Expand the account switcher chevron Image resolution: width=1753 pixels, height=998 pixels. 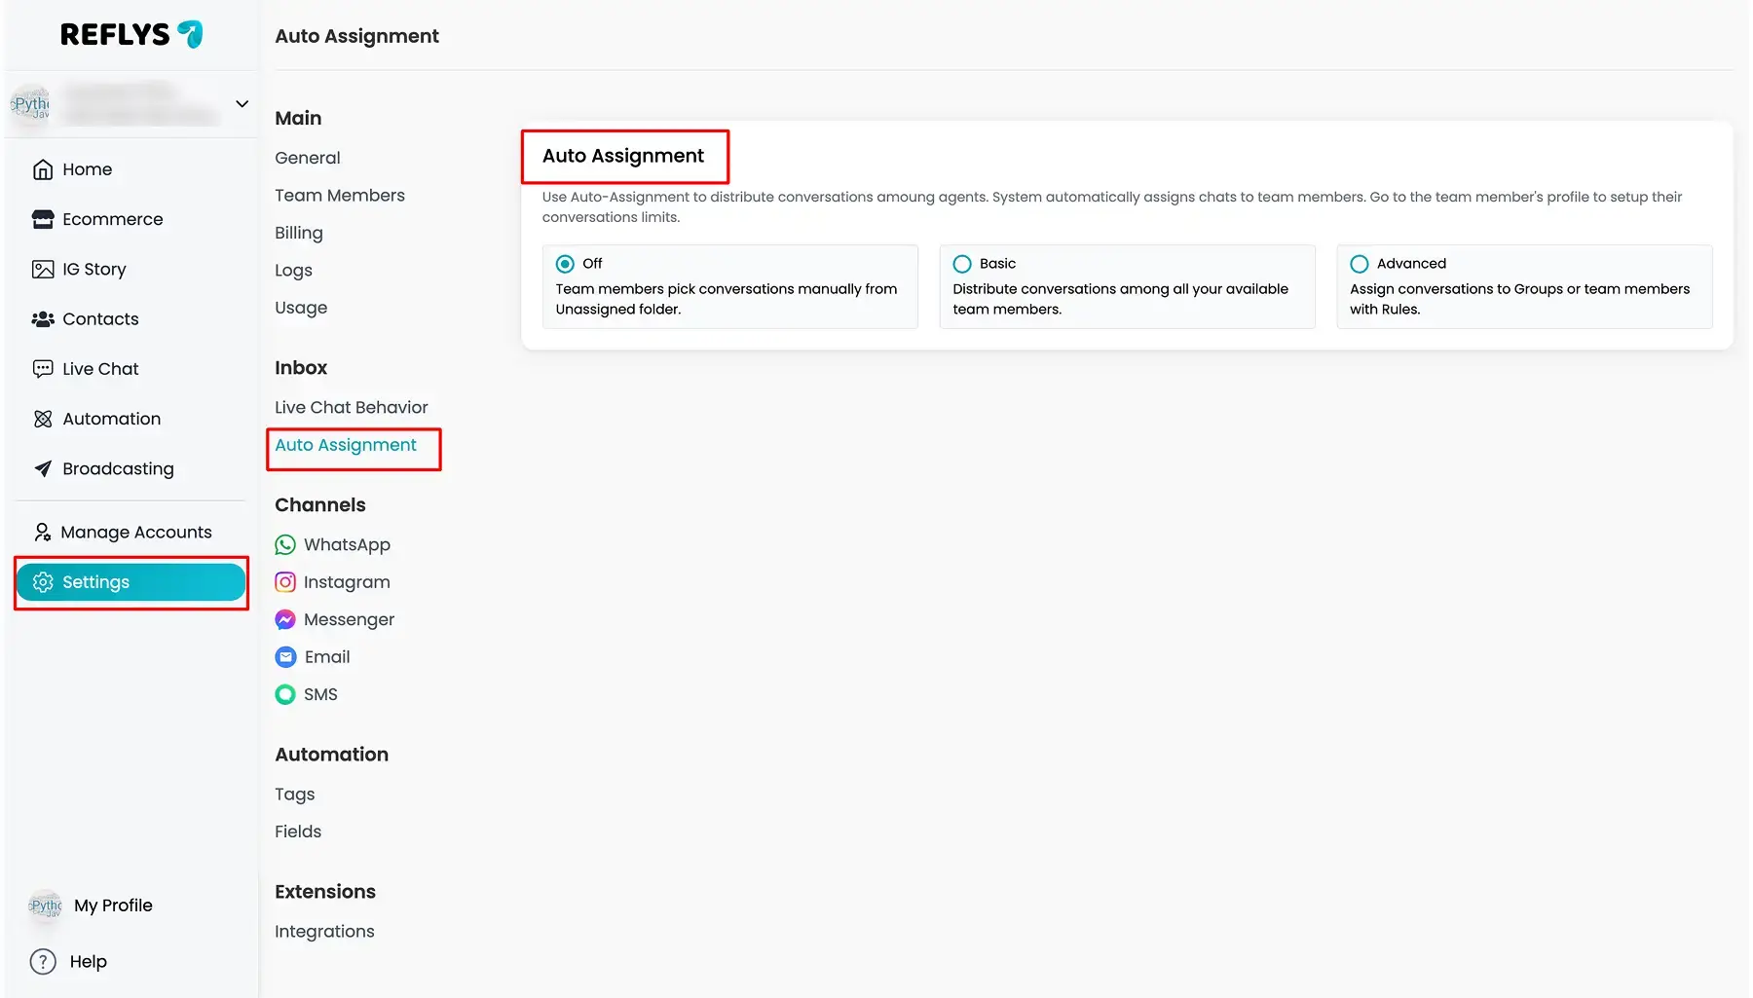click(242, 104)
